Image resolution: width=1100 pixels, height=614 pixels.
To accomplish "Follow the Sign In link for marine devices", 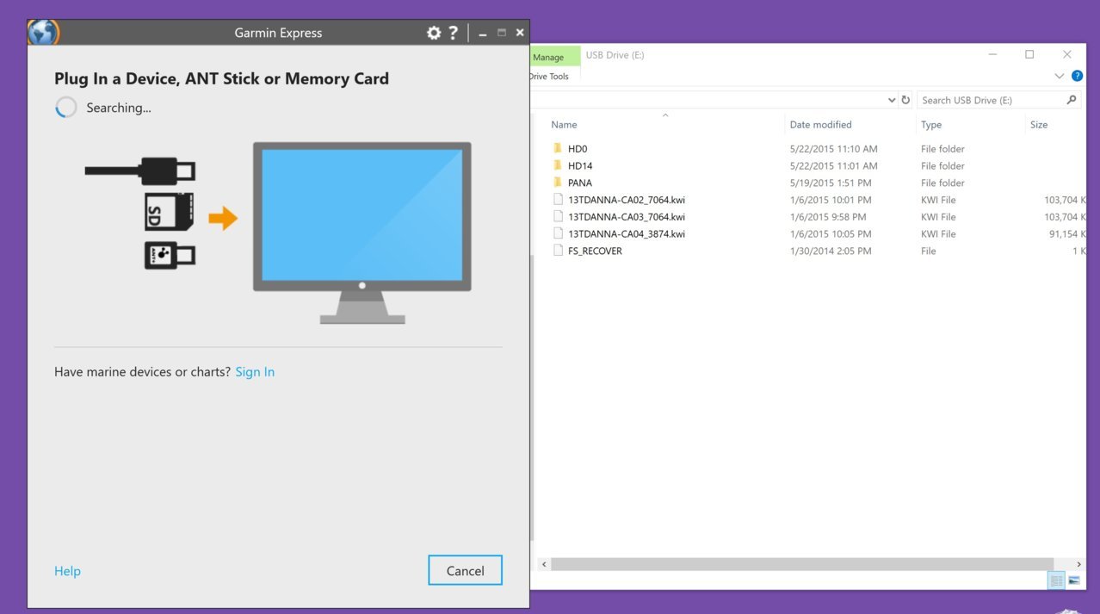I will [x=255, y=372].
